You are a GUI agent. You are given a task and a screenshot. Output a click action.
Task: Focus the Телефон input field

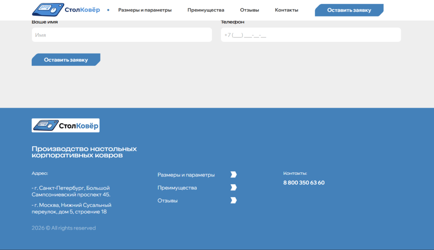(x=311, y=35)
